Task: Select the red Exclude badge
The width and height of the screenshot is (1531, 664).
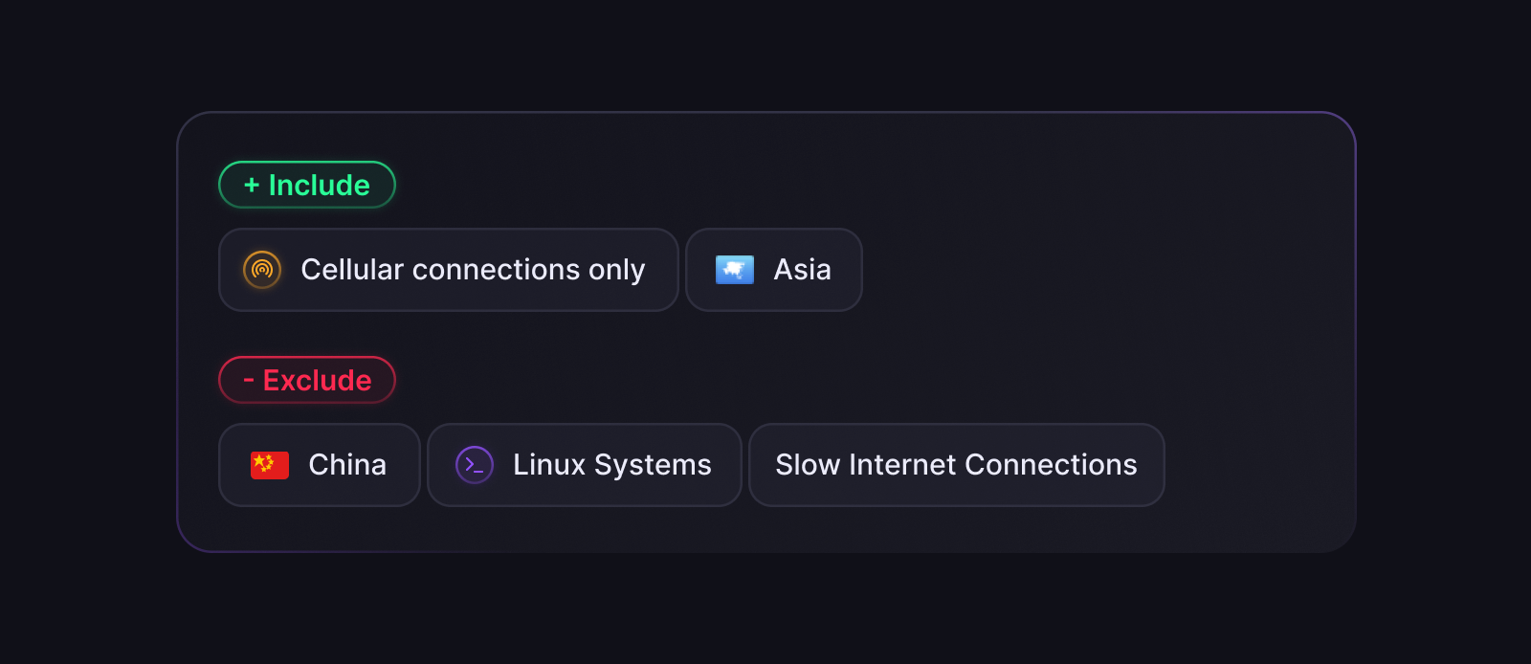Action: tap(307, 380)
